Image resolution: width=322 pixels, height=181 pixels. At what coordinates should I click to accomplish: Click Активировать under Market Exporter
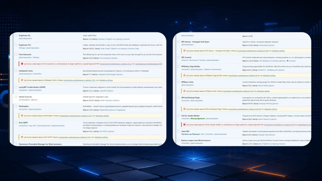tap(24, 100)
